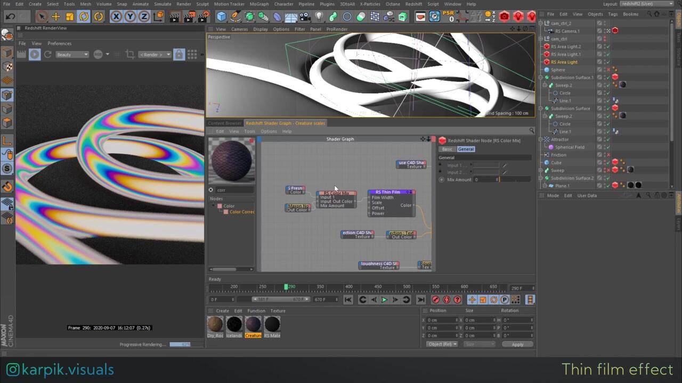This screenshot has width=682, height=383.
Task: Click the Pen spline tool icon
Action: (x=236, y=16)
